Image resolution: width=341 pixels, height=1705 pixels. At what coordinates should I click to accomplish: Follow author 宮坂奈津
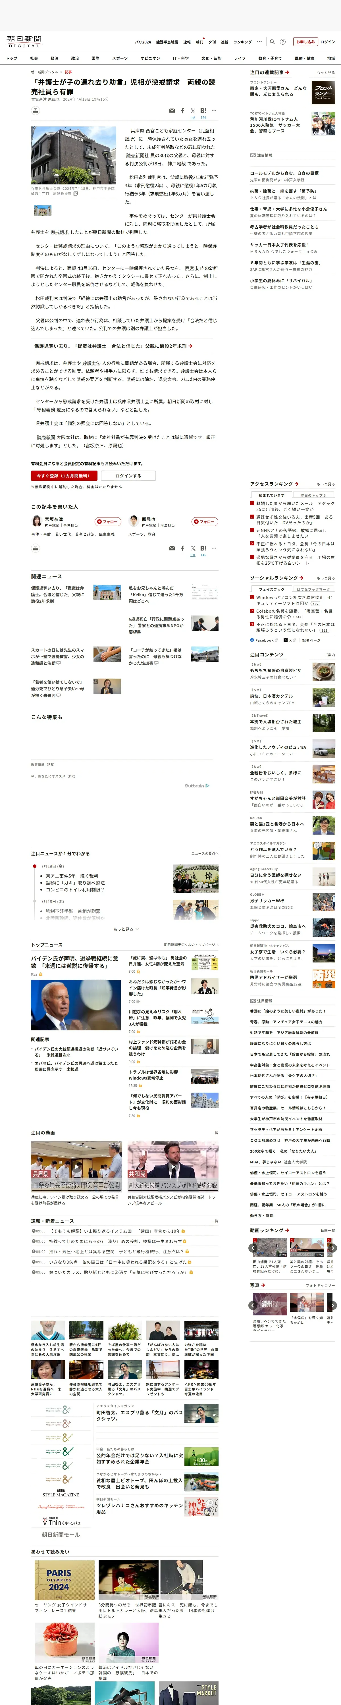tap(108, 521)
